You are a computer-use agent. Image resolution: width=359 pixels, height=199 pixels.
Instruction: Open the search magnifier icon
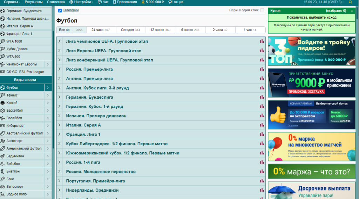[350, 2]
